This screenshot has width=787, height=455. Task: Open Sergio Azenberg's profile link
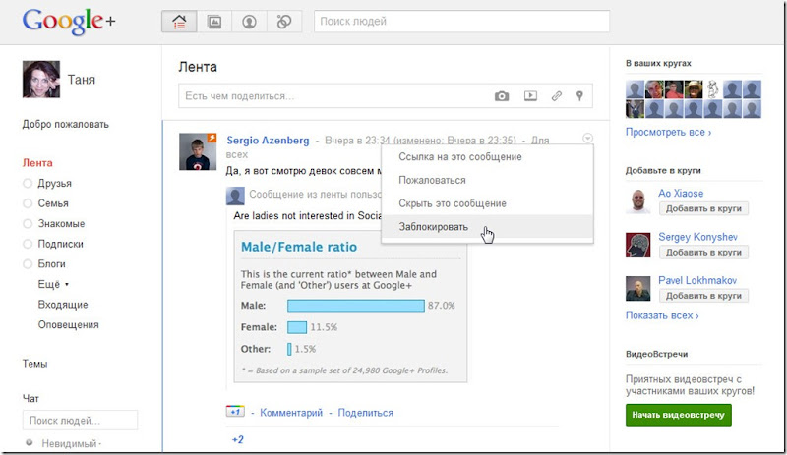(268, 140)
